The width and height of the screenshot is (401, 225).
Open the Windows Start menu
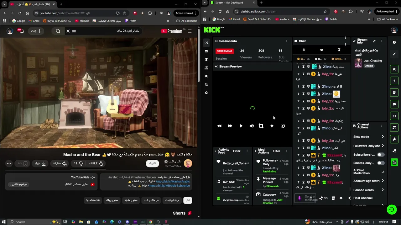point(4,222)
